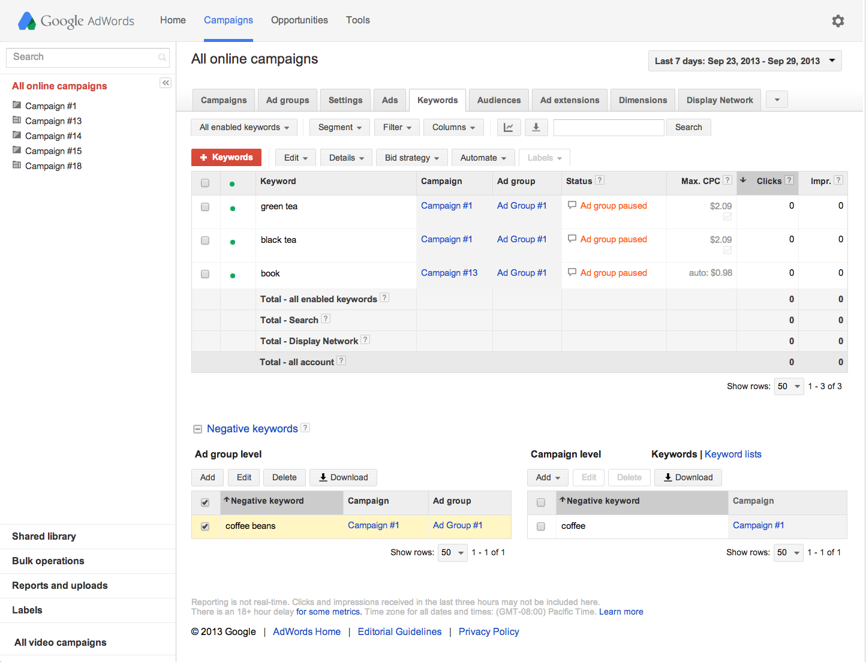Click the red add Keywords button
The width and height of the screenshot is (866, 662).
[x=226, y=157]
